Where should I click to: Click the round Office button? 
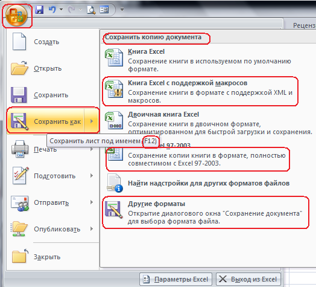click(x=16, y=16)
